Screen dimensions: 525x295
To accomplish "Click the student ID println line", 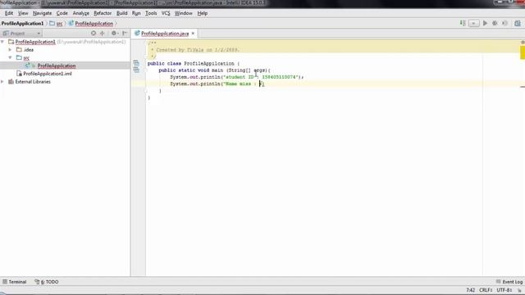I will pyautogui.click(x=237, y=77).
